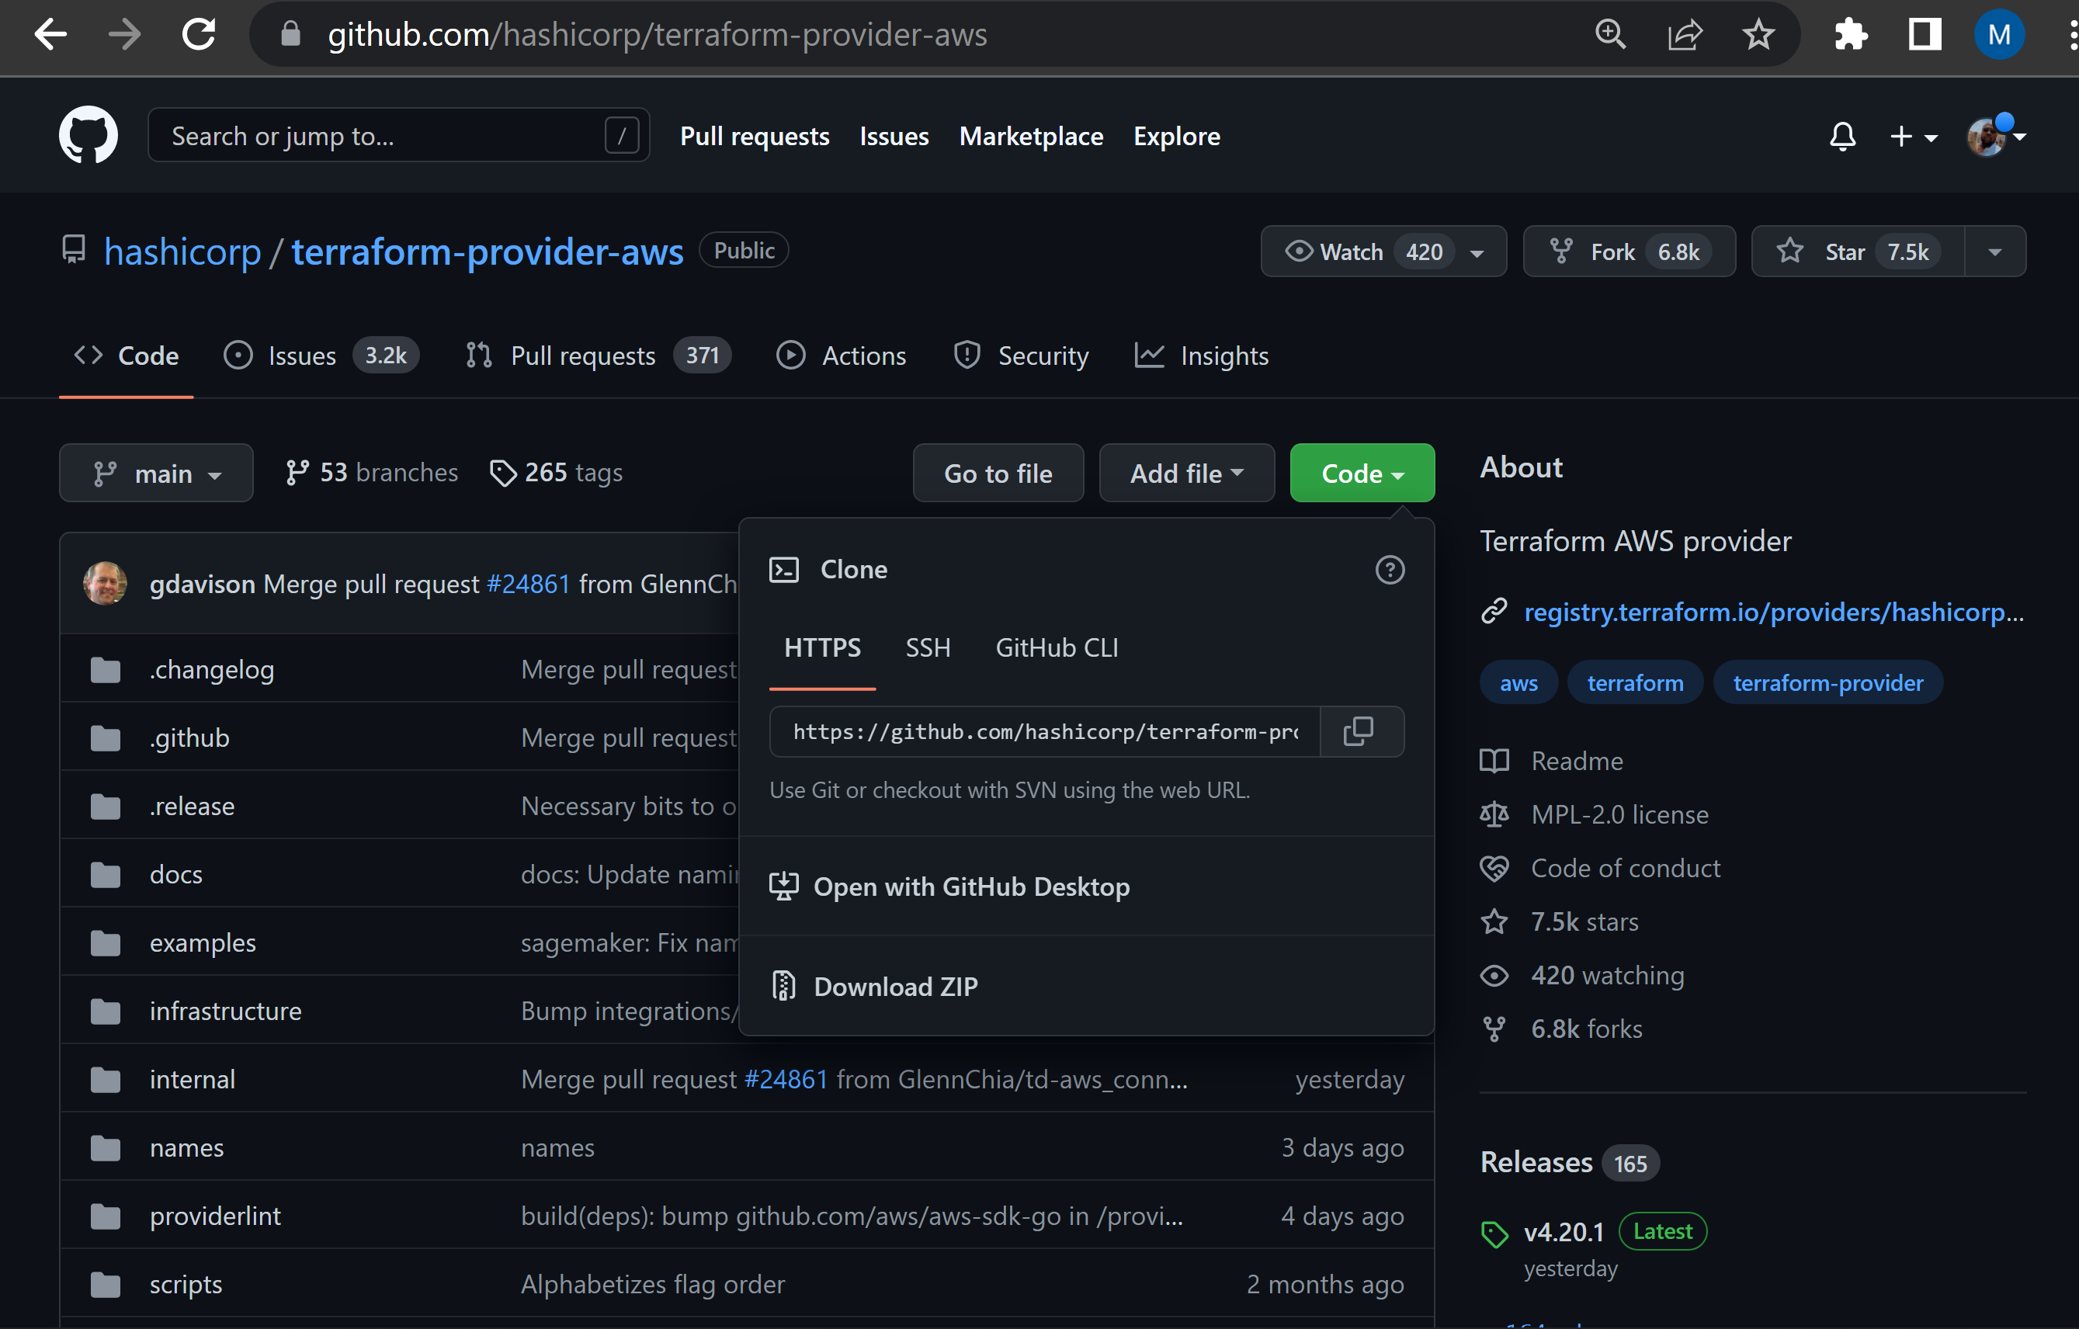Click the browser address bar URL
The image size is (2079, 1329).
point(657,34)
